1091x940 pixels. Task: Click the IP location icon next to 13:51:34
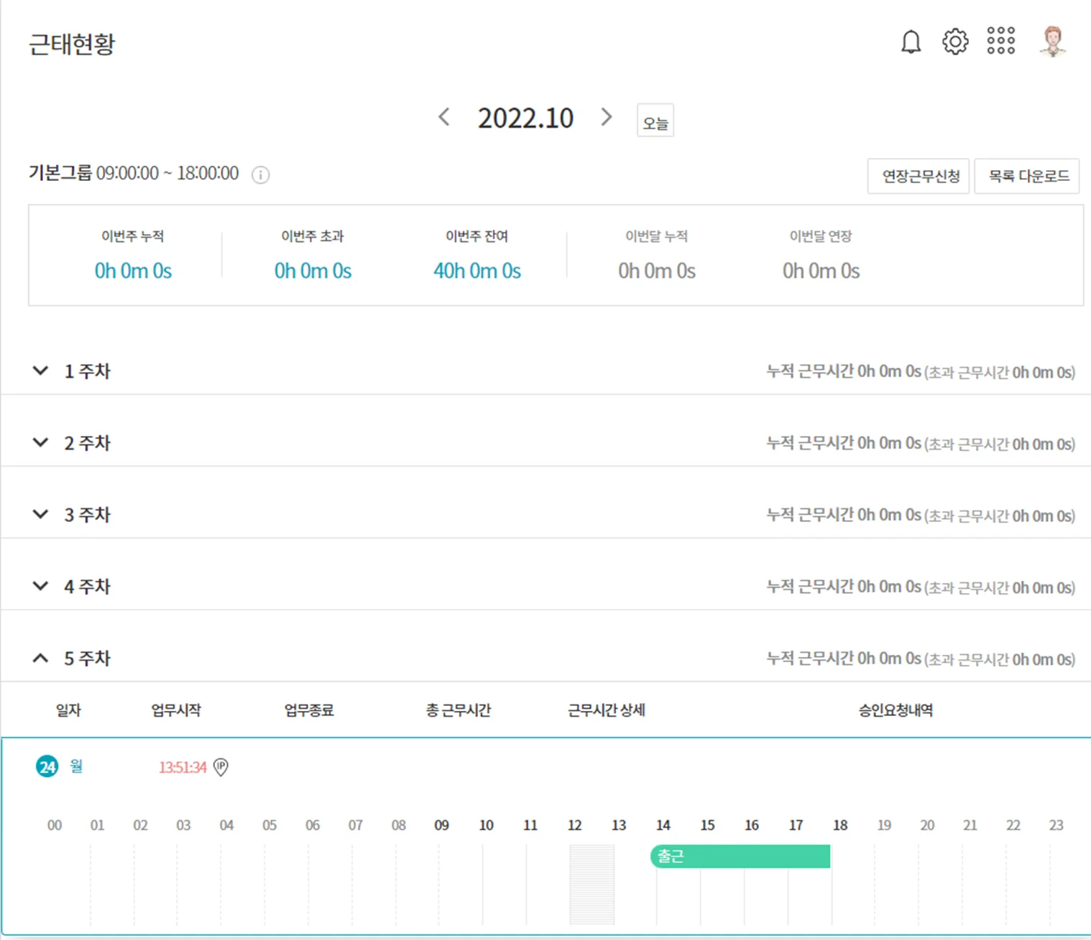coord(221,767)
